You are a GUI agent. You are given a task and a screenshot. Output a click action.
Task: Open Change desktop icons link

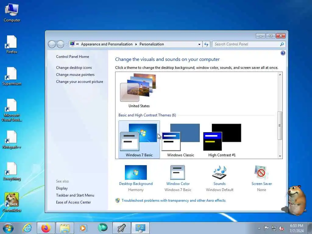pyautogui.click(x=74, y=68)
